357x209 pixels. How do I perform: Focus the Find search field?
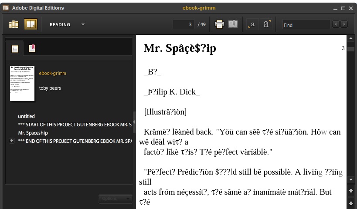tap(306, 24)
